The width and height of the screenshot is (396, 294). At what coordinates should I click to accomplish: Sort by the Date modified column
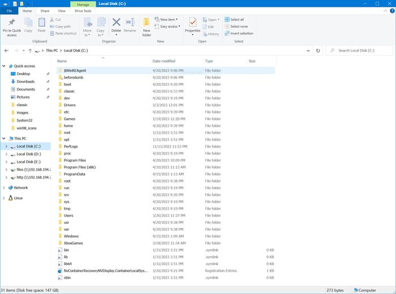177,61
